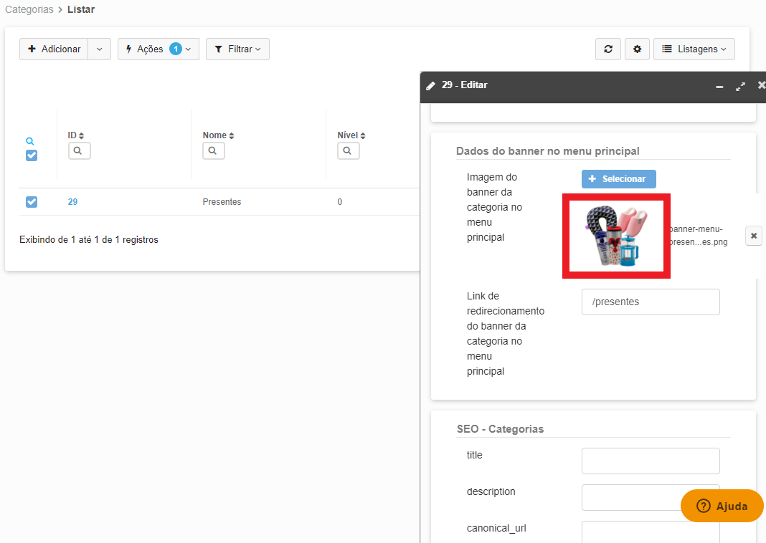
Task: Open the Ações dropdown menu
Action: point(158,49)
